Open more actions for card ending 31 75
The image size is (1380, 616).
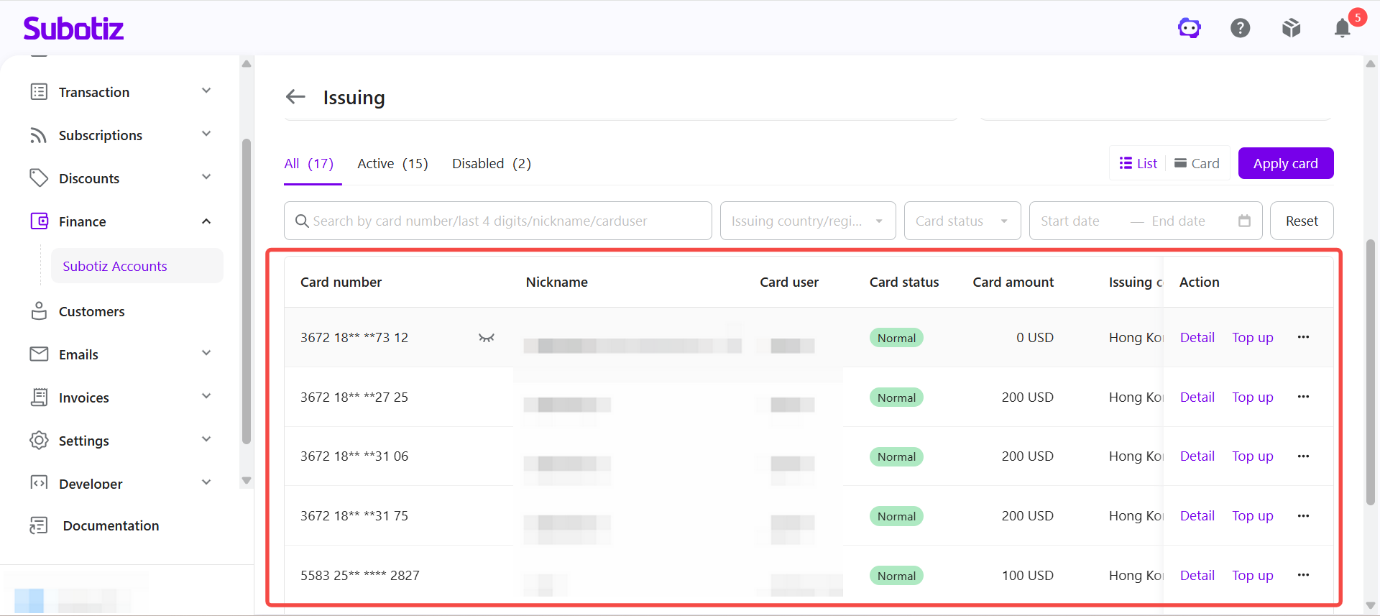(1304, 516)
